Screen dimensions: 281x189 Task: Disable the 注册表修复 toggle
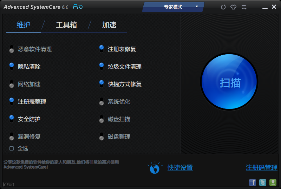tap(102, 49)
